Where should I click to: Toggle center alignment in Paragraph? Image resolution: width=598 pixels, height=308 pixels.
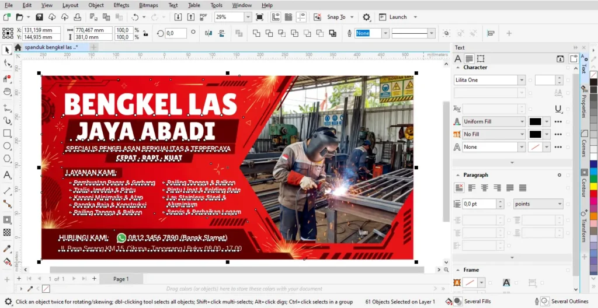click(484, 188)
